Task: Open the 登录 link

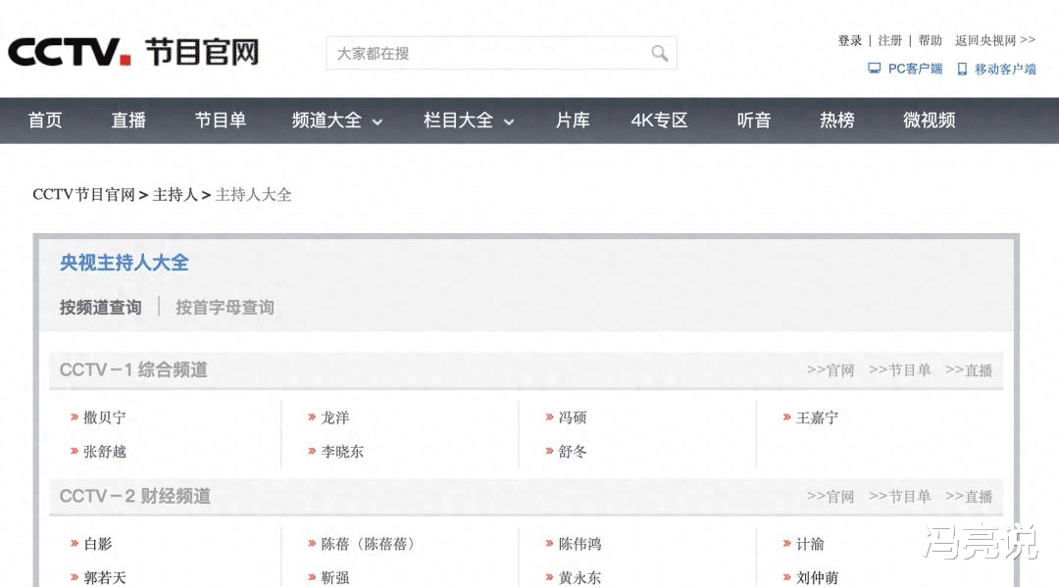Action: tap(849, 40)
